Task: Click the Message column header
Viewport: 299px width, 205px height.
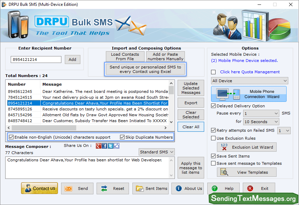Action: 104,84
